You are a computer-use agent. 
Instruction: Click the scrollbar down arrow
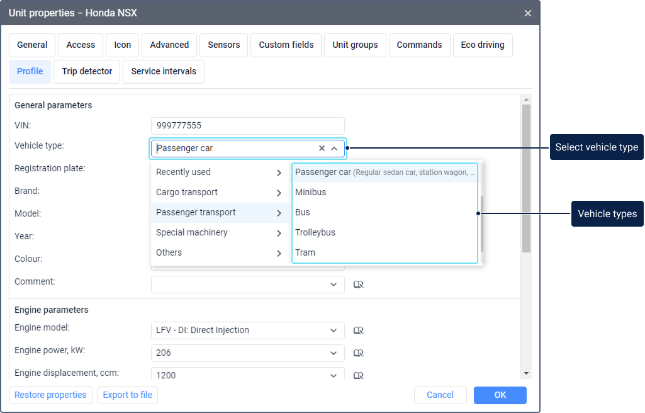526,373
